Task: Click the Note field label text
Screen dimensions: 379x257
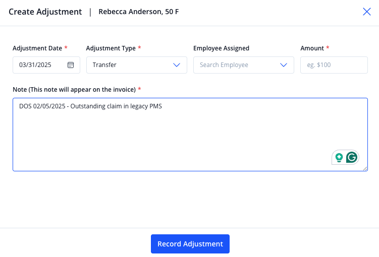Action: (74, 90)
